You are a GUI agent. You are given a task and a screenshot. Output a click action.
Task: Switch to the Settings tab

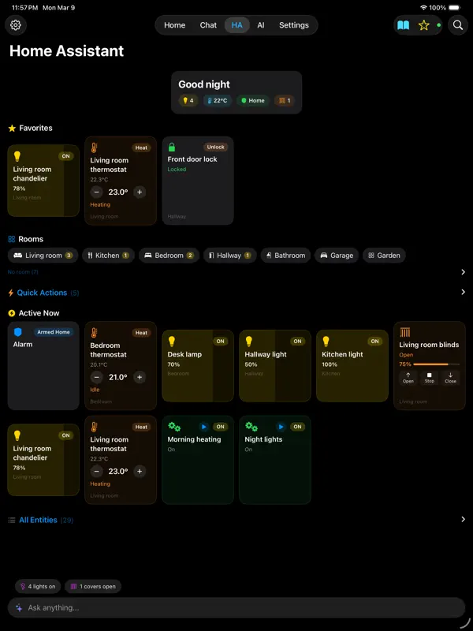point(294,25)
